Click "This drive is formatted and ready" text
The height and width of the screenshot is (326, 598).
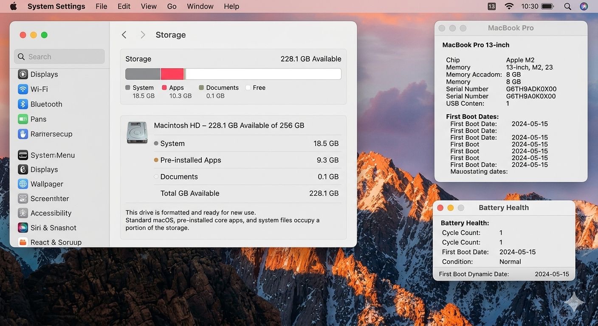(x=191, y=212)
